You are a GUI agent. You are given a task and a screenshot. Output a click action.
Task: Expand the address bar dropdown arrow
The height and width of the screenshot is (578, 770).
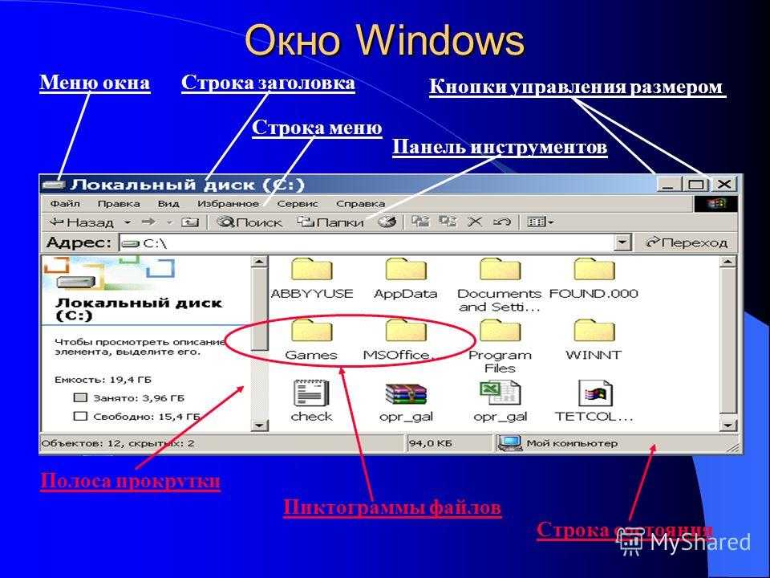pos(622,242)
